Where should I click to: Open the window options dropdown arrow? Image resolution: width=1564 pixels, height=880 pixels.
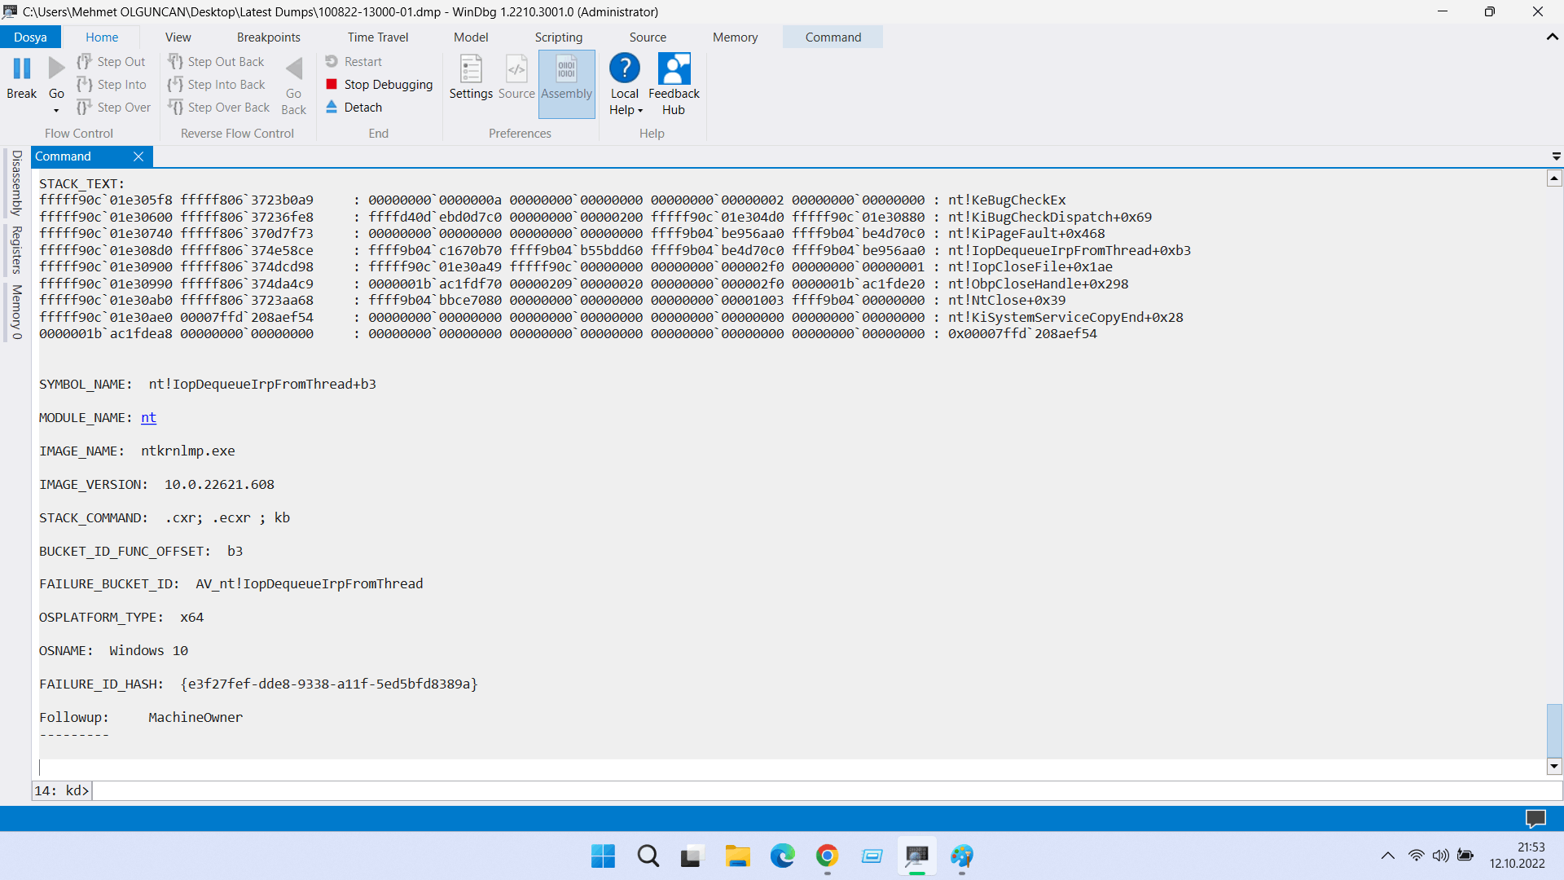(x=1556, y=156)
